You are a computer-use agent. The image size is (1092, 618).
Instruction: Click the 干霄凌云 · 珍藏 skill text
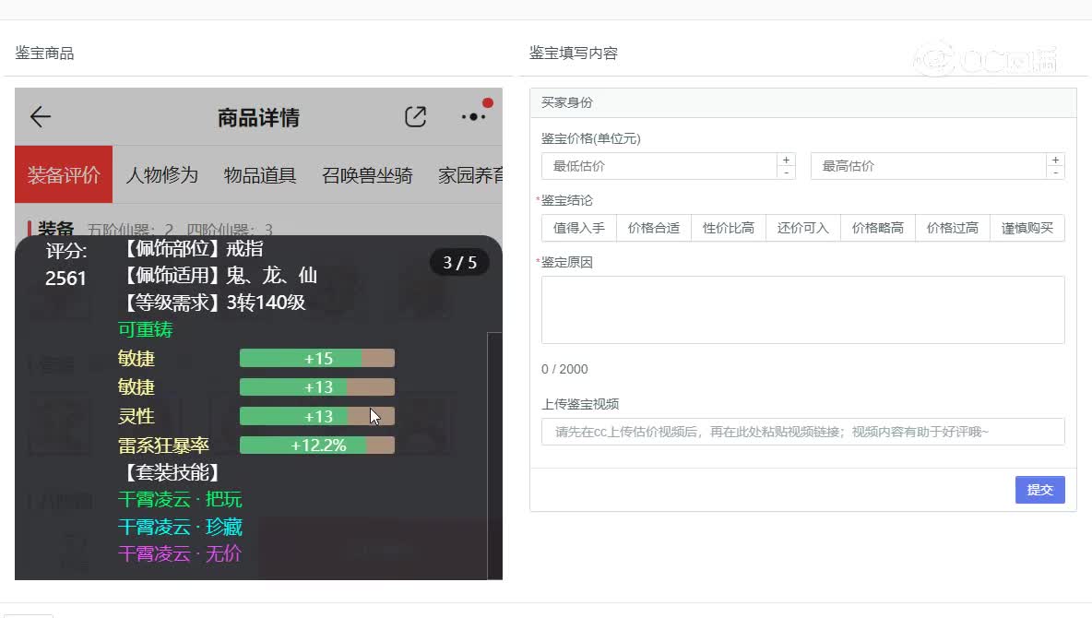point(180,527)
